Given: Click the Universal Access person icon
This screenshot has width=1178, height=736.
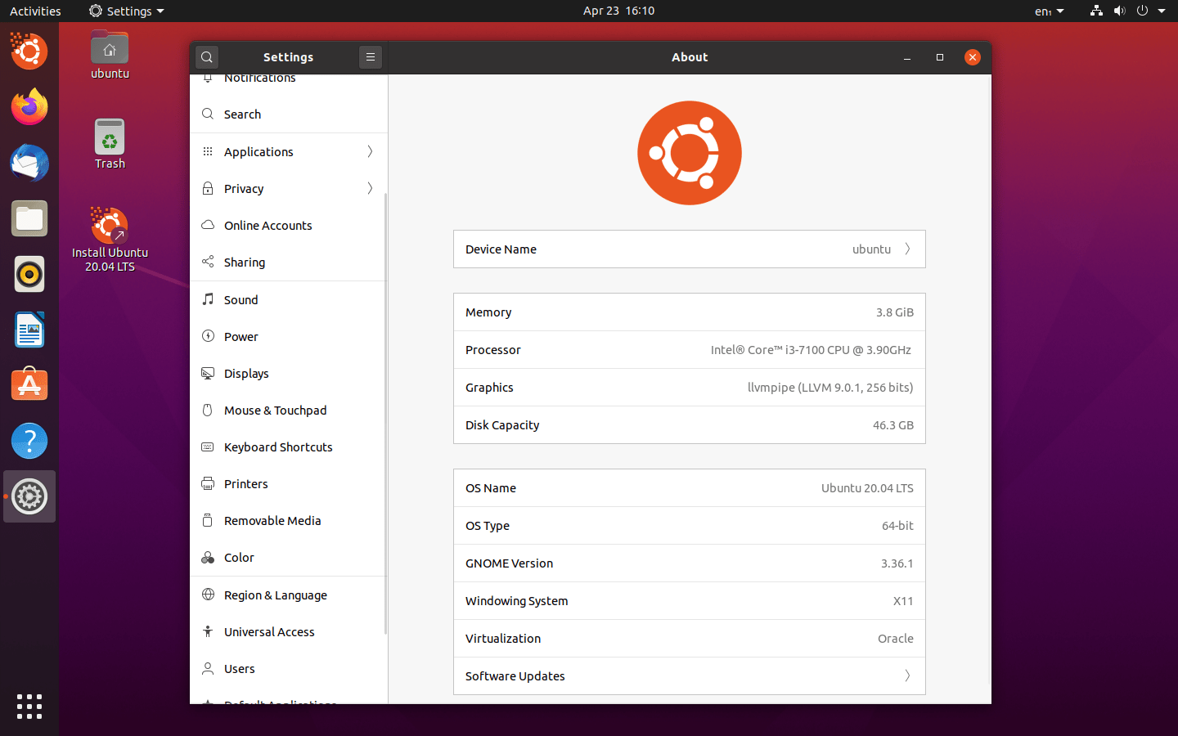Looking at the screenshot, I should [x=208, y=631].
